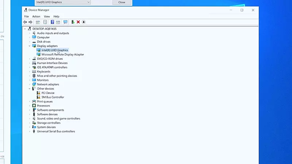Click the Update device driver icon
292x164 pixels.
tap(73, 22)
